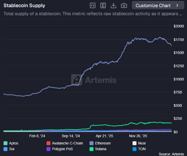The image size is (187, 156).
Task: Toggle the Aptos legend swatch
Action: [5, 143]
